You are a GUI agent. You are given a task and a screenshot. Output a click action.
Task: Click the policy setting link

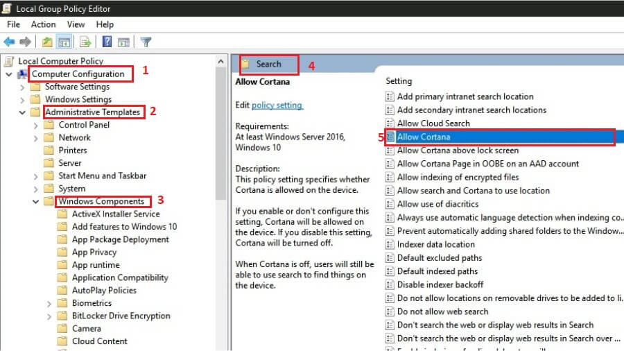point(277,105)
